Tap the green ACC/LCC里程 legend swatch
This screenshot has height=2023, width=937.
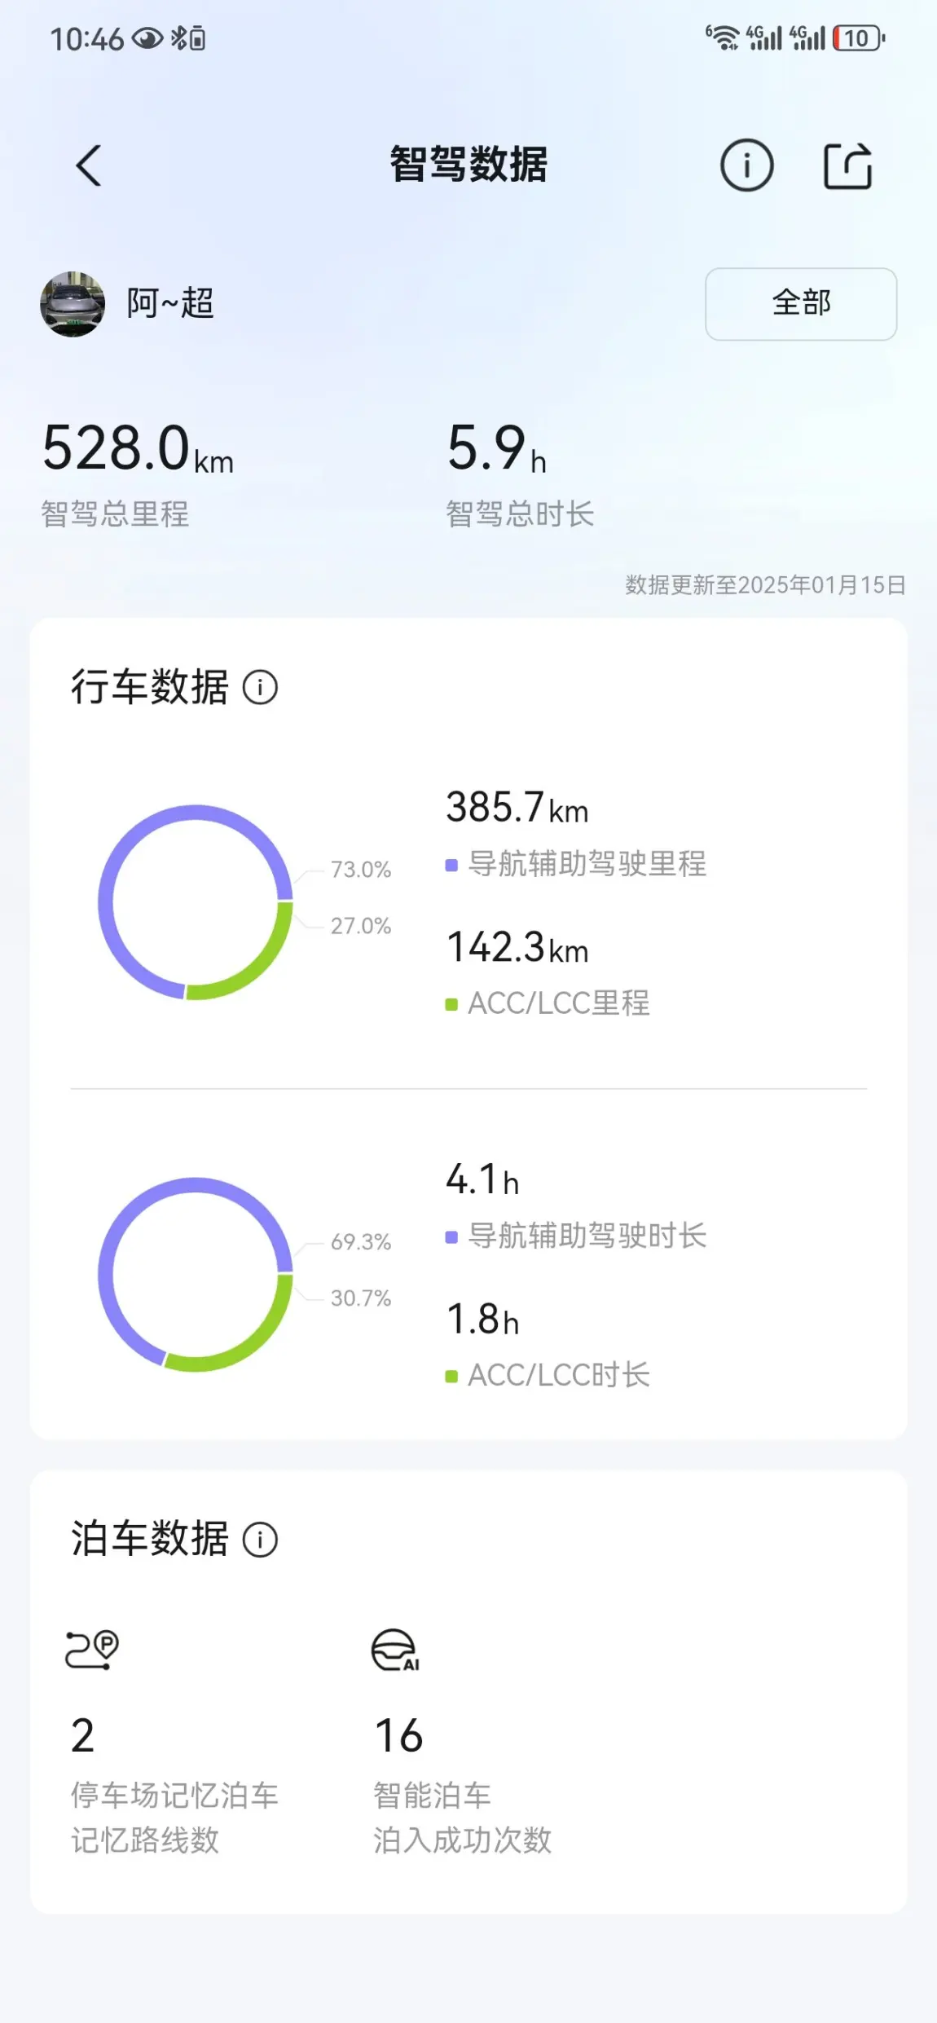coord(451,1004)
